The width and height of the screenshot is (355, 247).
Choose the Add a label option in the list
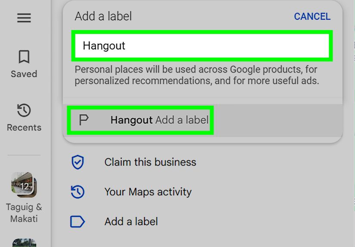[131, 222]
